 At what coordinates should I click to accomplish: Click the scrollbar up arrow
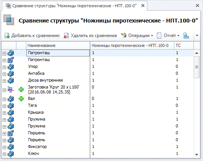coord(197,53)
